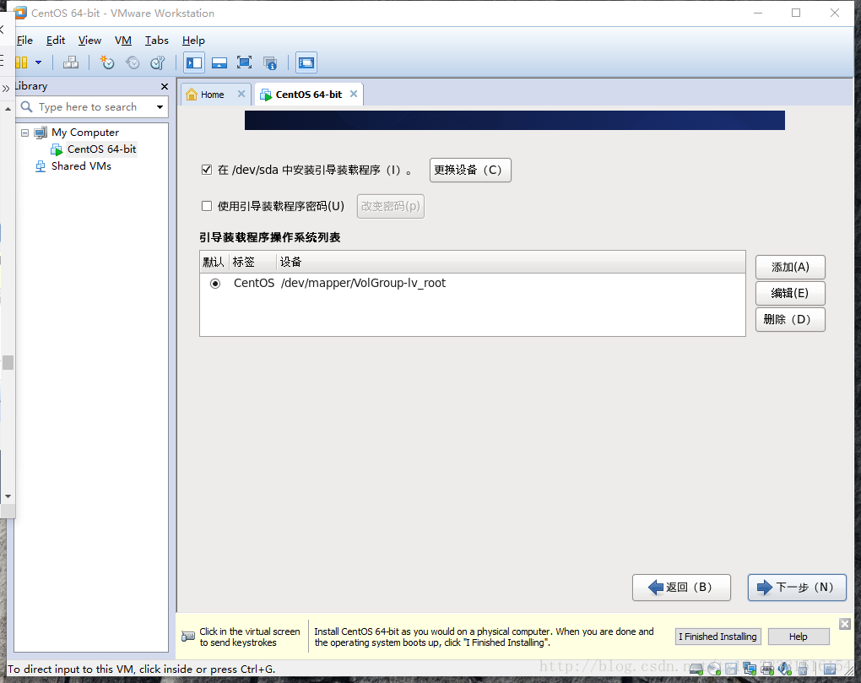Revert the VM to its previous snapshot

pyautogui.click(x=133, y=62)
